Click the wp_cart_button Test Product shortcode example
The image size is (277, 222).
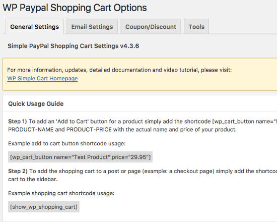(x=81, y=157)
